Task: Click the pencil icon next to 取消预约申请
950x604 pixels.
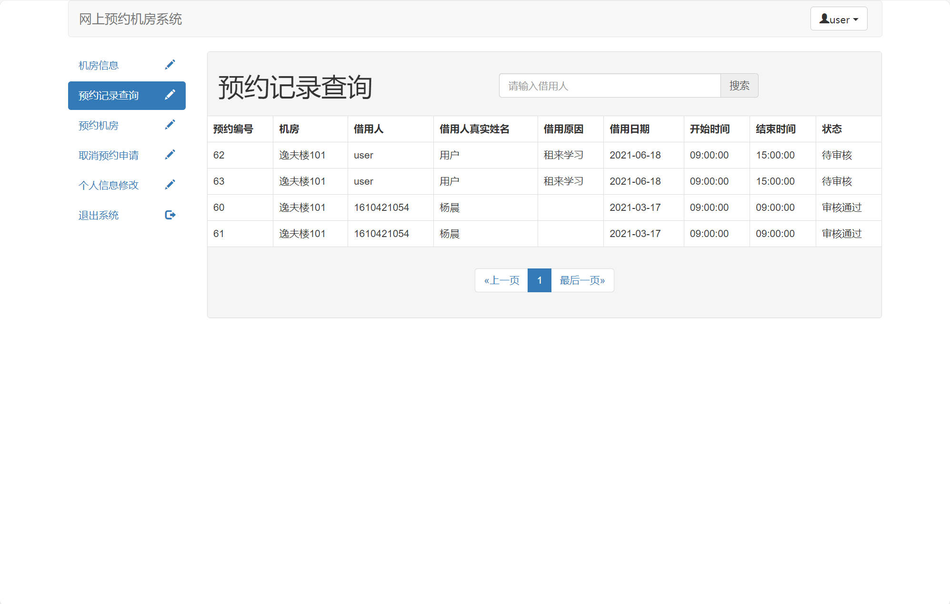Action: click(x=170, y=154)
